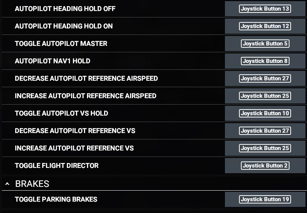The height and width of the screenshot is (213, 307).
Task: Click Joystick Button 27 for Decrease Reference VS
Action: click(265, 131)
